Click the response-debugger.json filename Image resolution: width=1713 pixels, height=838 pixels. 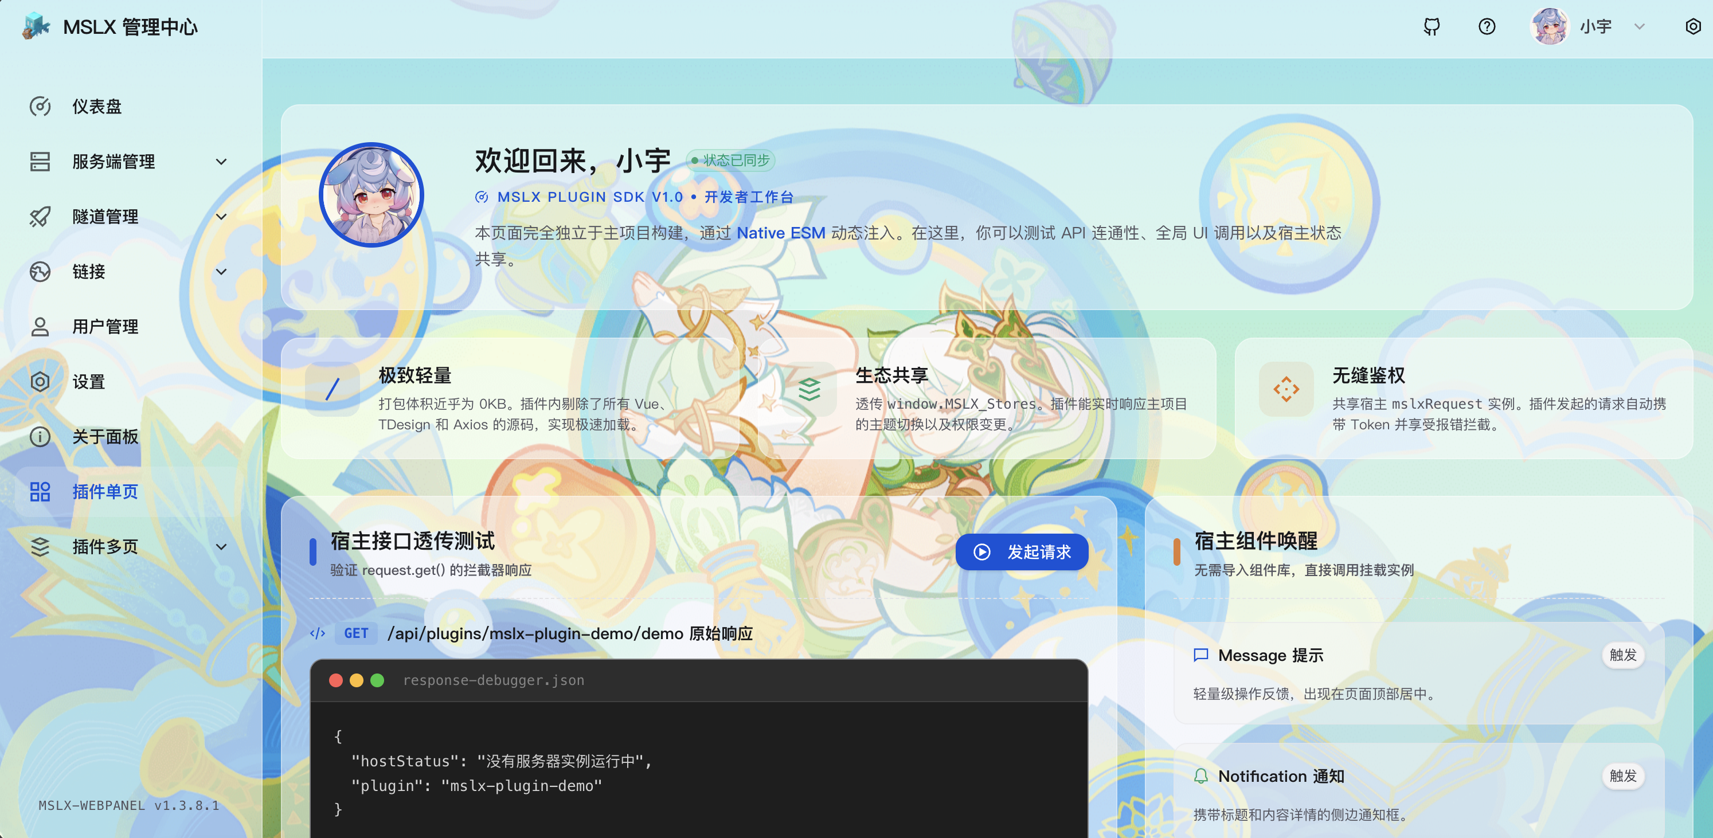494,680
